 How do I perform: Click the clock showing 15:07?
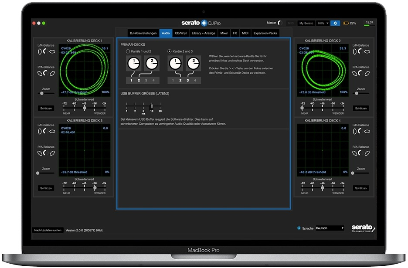tap(370, 22)
